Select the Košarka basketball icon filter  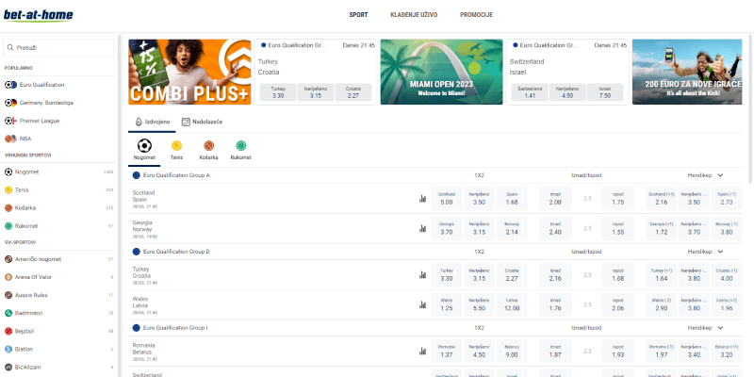[208, 150]
